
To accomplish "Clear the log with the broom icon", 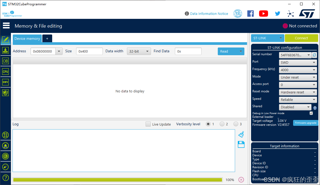I will [241, 134].
